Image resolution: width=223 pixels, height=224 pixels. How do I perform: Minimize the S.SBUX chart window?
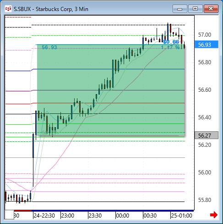click(x=180, y=9)
